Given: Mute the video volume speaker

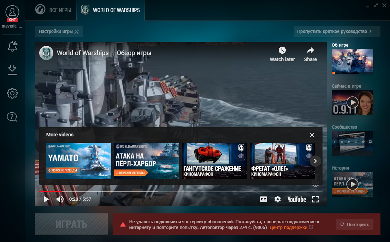Looking at the screenshot, I should click(x=60, y=199).
